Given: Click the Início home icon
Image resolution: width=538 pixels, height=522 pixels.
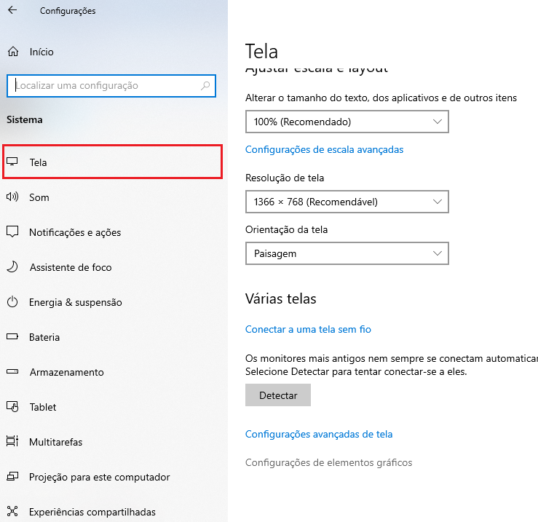Looking at the screenshot, I should (x=12, y=52).
